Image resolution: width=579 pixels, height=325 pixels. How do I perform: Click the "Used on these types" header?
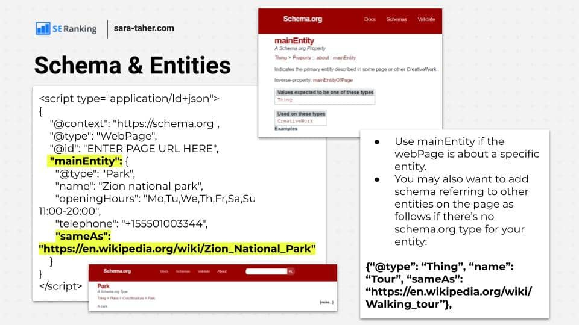tap(301, 114)
